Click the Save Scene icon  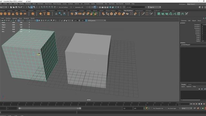pos(16,7)
